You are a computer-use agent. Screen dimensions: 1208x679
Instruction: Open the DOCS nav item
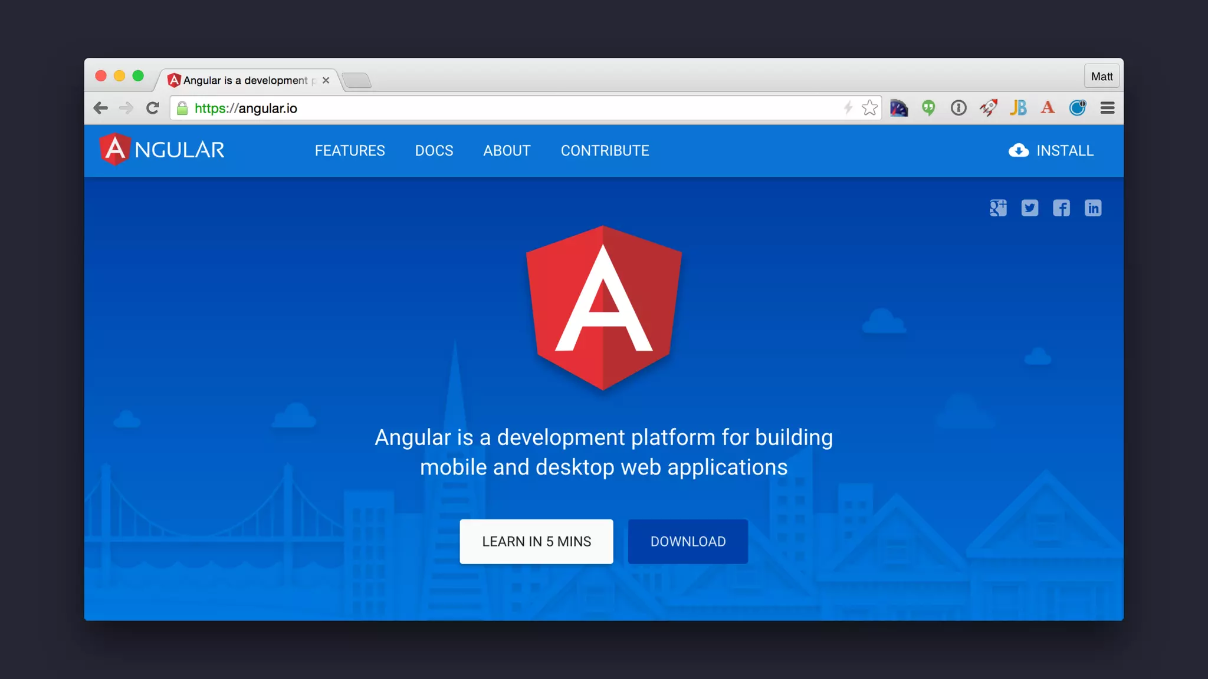tap(434, 151)
